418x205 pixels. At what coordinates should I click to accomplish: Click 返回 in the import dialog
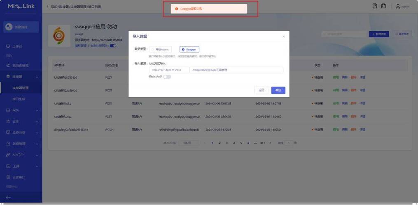click(261, 90)
